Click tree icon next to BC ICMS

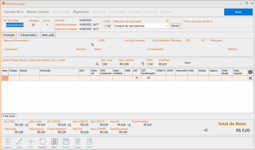[26, 125]
